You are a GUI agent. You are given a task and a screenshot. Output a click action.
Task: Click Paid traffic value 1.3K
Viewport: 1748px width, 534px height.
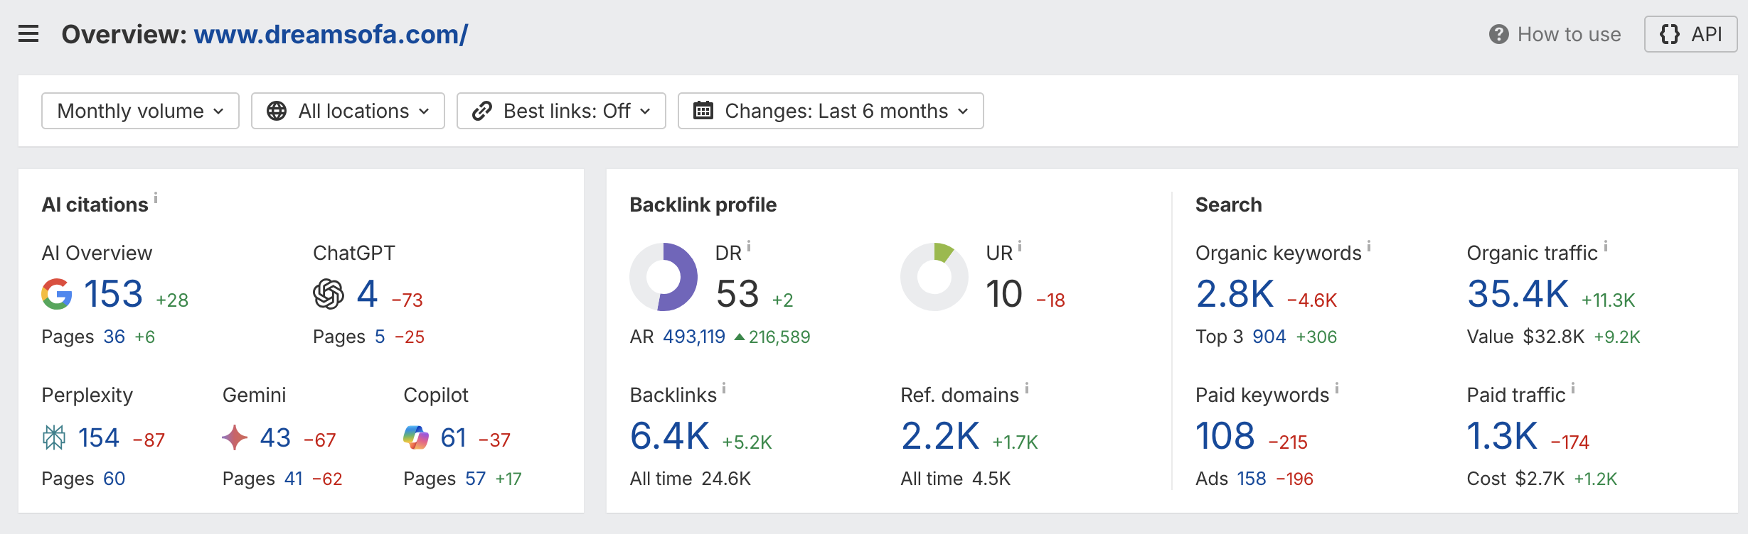click(1503, 436)
